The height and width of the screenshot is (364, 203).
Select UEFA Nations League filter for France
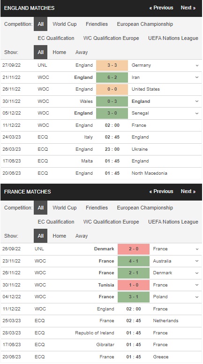point(173,222)
